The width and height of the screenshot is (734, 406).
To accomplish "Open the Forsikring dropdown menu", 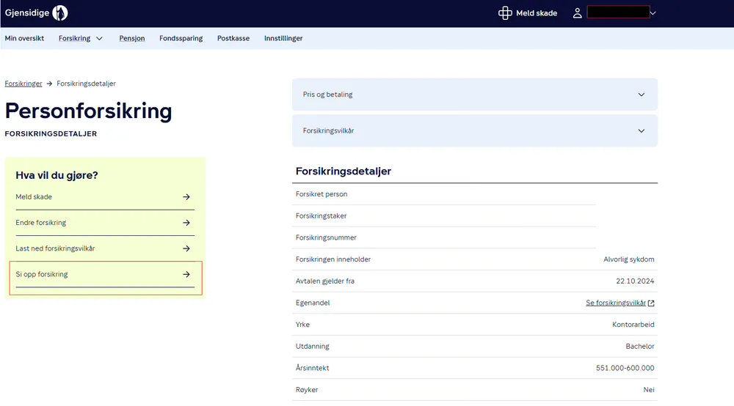I will pyautogui.click(x=81, y=38).
